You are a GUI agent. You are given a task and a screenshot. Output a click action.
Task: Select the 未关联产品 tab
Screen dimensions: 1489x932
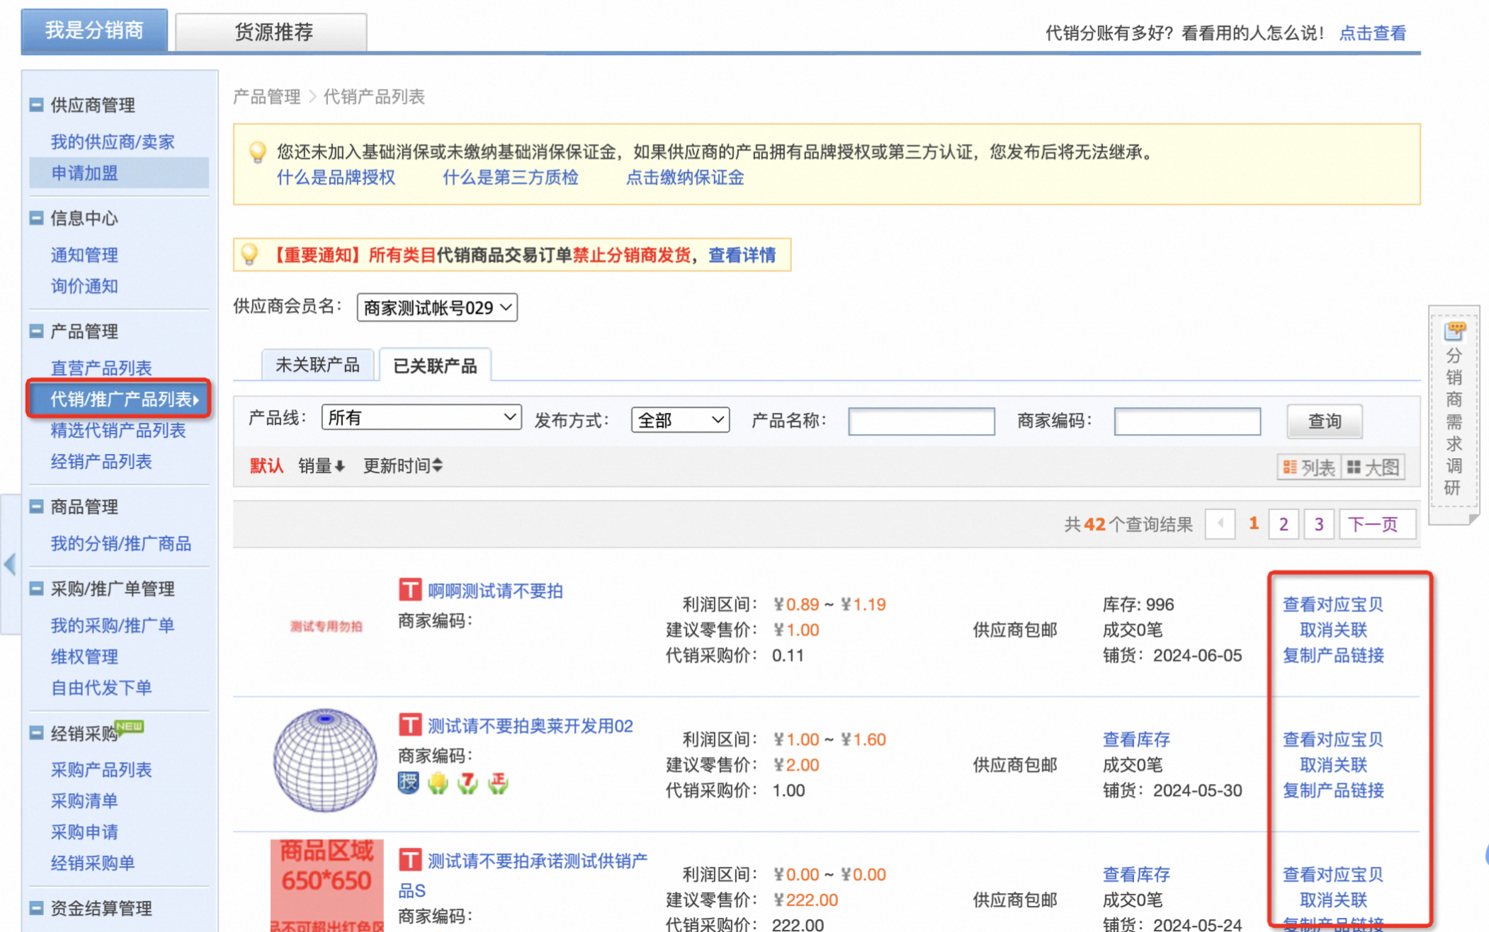coord(317,365)
